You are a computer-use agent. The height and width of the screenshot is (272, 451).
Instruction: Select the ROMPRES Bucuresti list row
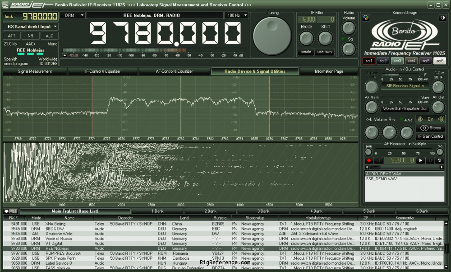224,253
